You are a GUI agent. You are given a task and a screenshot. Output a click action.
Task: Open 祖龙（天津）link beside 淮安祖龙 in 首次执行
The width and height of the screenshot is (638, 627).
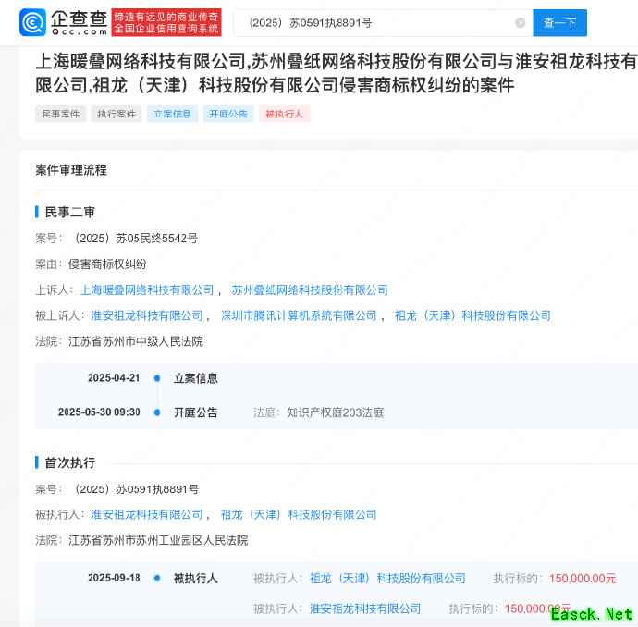[299, 515]
